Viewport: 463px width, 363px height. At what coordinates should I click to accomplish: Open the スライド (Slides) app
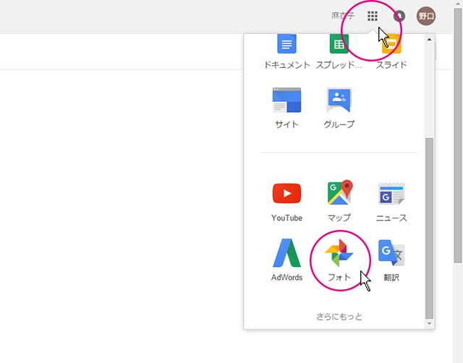(x=391, y=51)
